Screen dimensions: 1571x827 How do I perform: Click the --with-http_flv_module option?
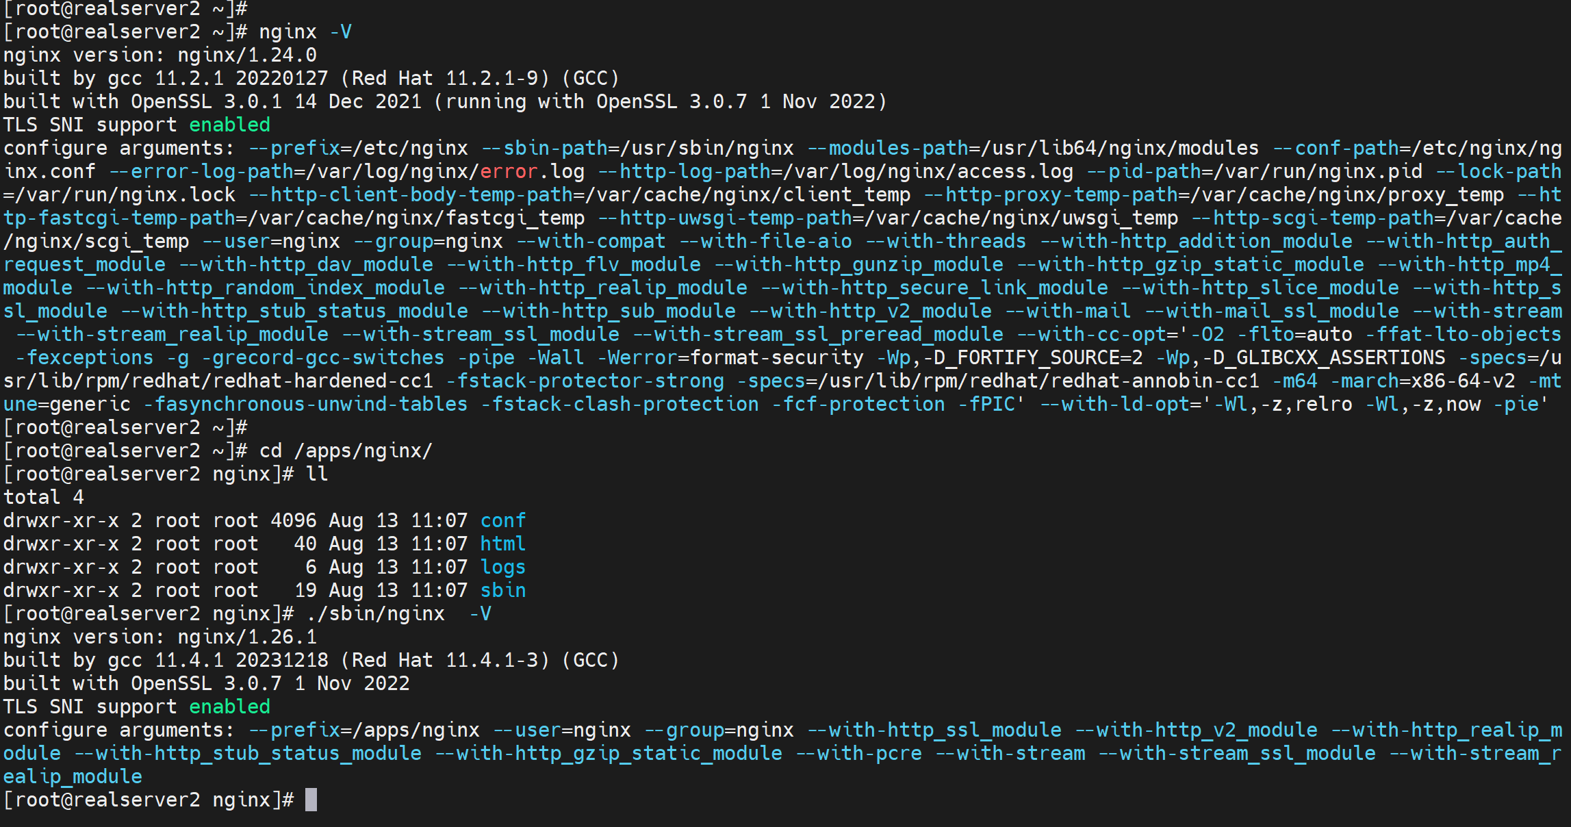(x=574, y=264)
